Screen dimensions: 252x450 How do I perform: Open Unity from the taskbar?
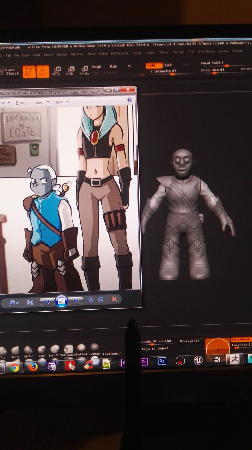point(216,360)
